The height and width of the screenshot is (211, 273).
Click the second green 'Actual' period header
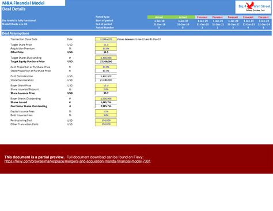[x=183, y=17]
